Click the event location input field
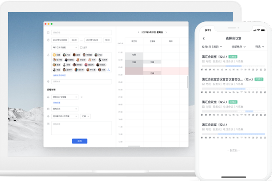This screenshot has height=181, width=272. 82,81
